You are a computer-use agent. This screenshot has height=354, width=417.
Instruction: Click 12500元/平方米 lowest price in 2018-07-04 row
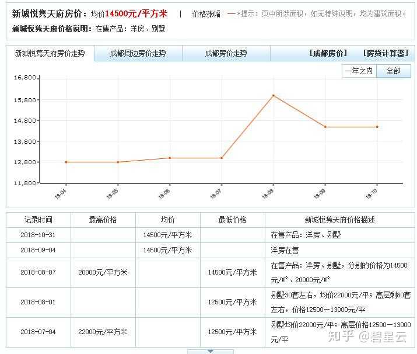(232, 332)
